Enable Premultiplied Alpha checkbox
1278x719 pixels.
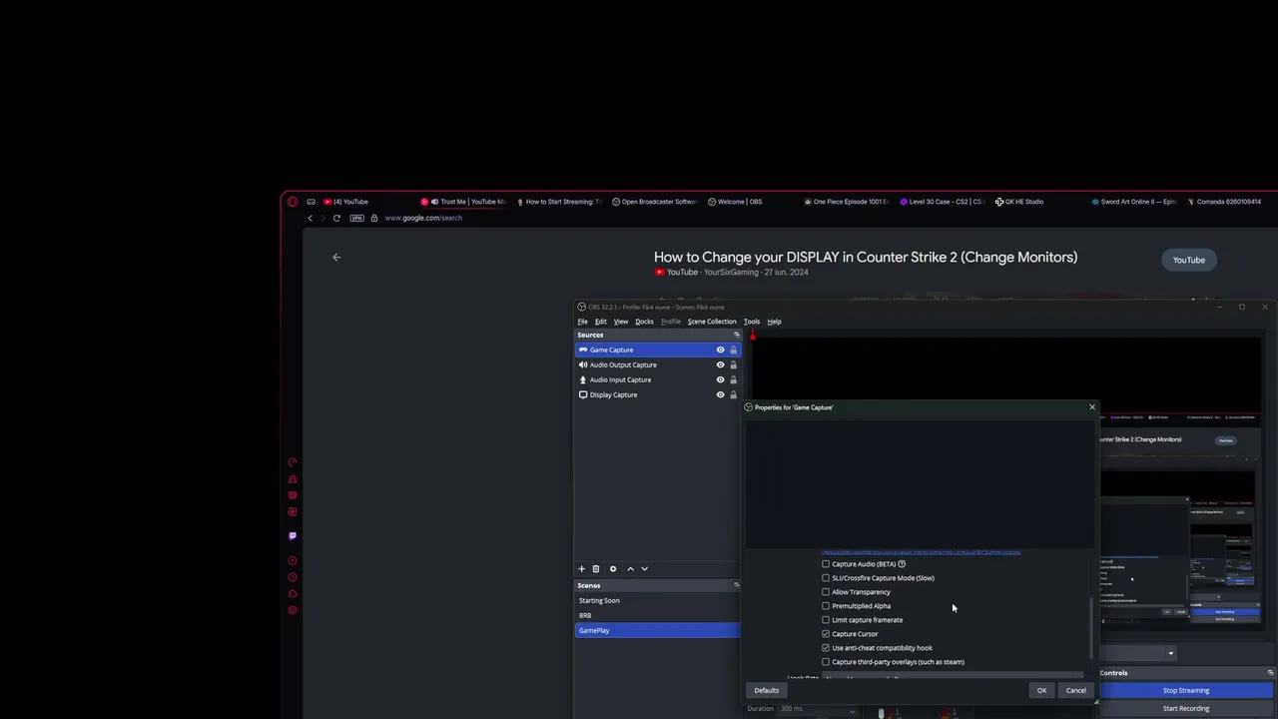[826, 606]
